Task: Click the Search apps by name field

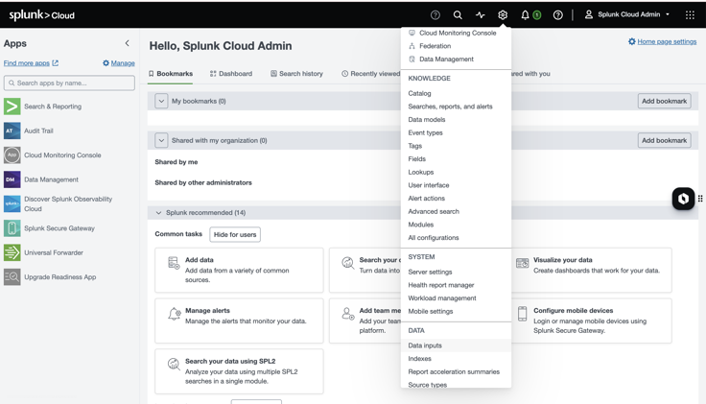Action: click(69, 83)
